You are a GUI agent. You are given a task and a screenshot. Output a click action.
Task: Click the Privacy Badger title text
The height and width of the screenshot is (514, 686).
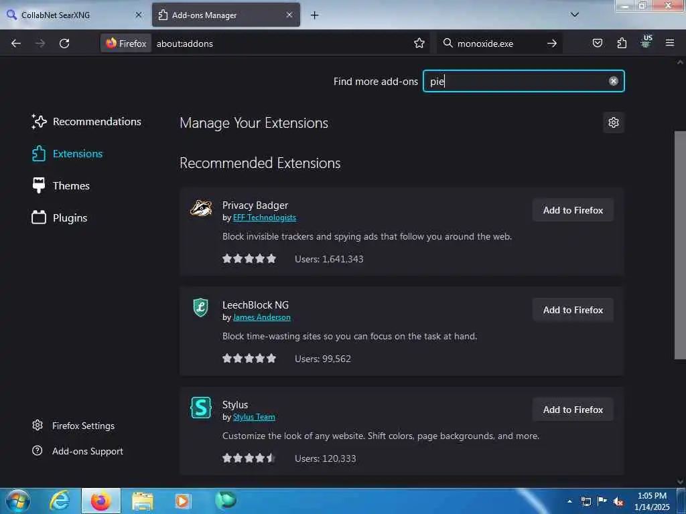[255, 205]
